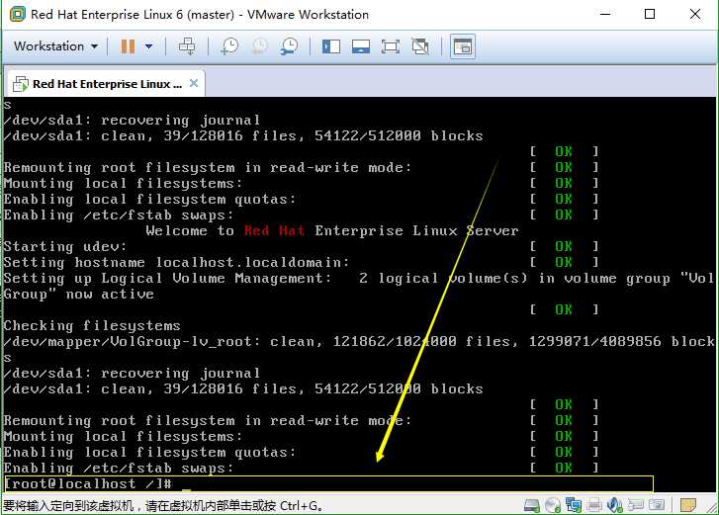The width and height of the screenshot is (719, 515).
Task: Open the message log note icon
Action: [687, 505]
